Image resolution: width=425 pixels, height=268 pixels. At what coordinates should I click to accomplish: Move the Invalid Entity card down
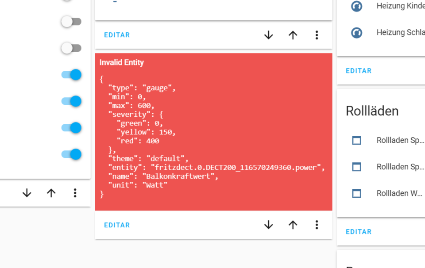click(268, 225)
